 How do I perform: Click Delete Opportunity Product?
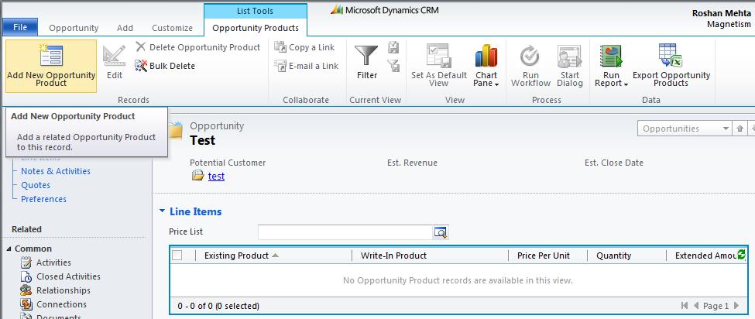point(198,47)
